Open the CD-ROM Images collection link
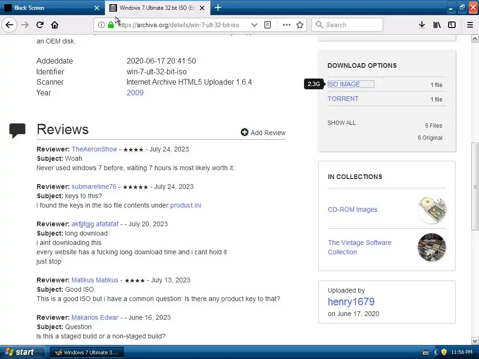479x359 pixels. coord(353,209)
